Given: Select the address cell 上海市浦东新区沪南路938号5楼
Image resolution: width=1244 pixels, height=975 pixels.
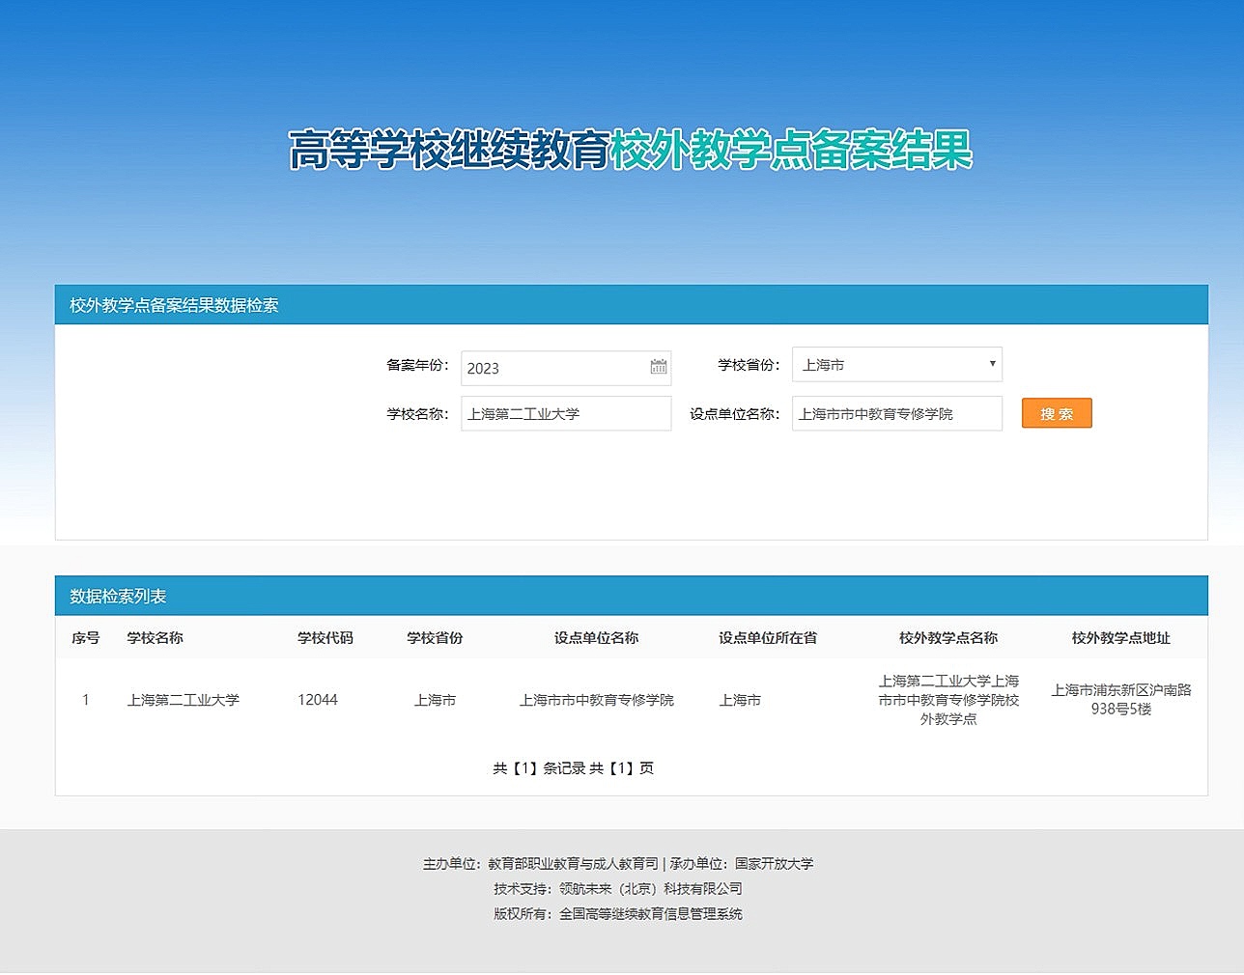Looking at the screenshot, I should [x=1120, y=700].
